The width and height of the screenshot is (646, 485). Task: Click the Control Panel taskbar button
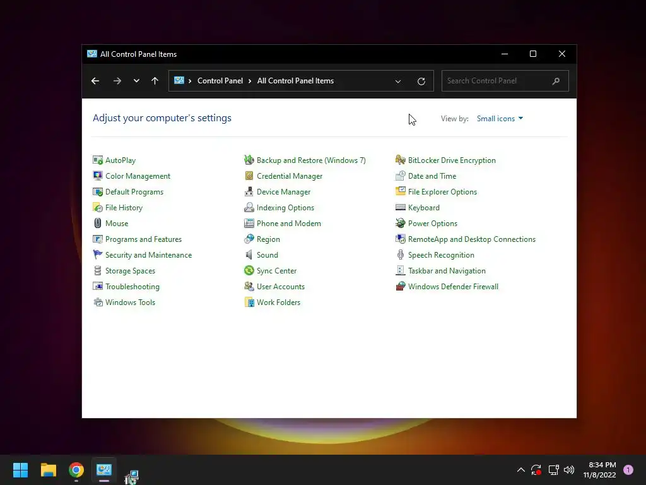[x=104, y=470]
